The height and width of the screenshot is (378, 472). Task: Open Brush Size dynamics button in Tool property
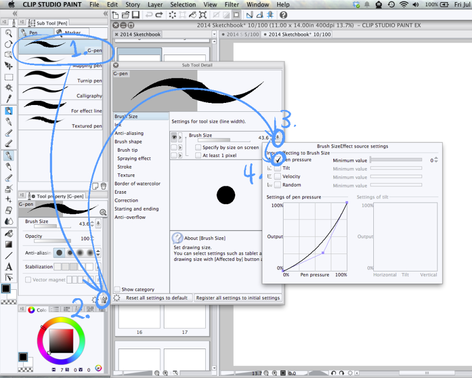tap(98, 224)
